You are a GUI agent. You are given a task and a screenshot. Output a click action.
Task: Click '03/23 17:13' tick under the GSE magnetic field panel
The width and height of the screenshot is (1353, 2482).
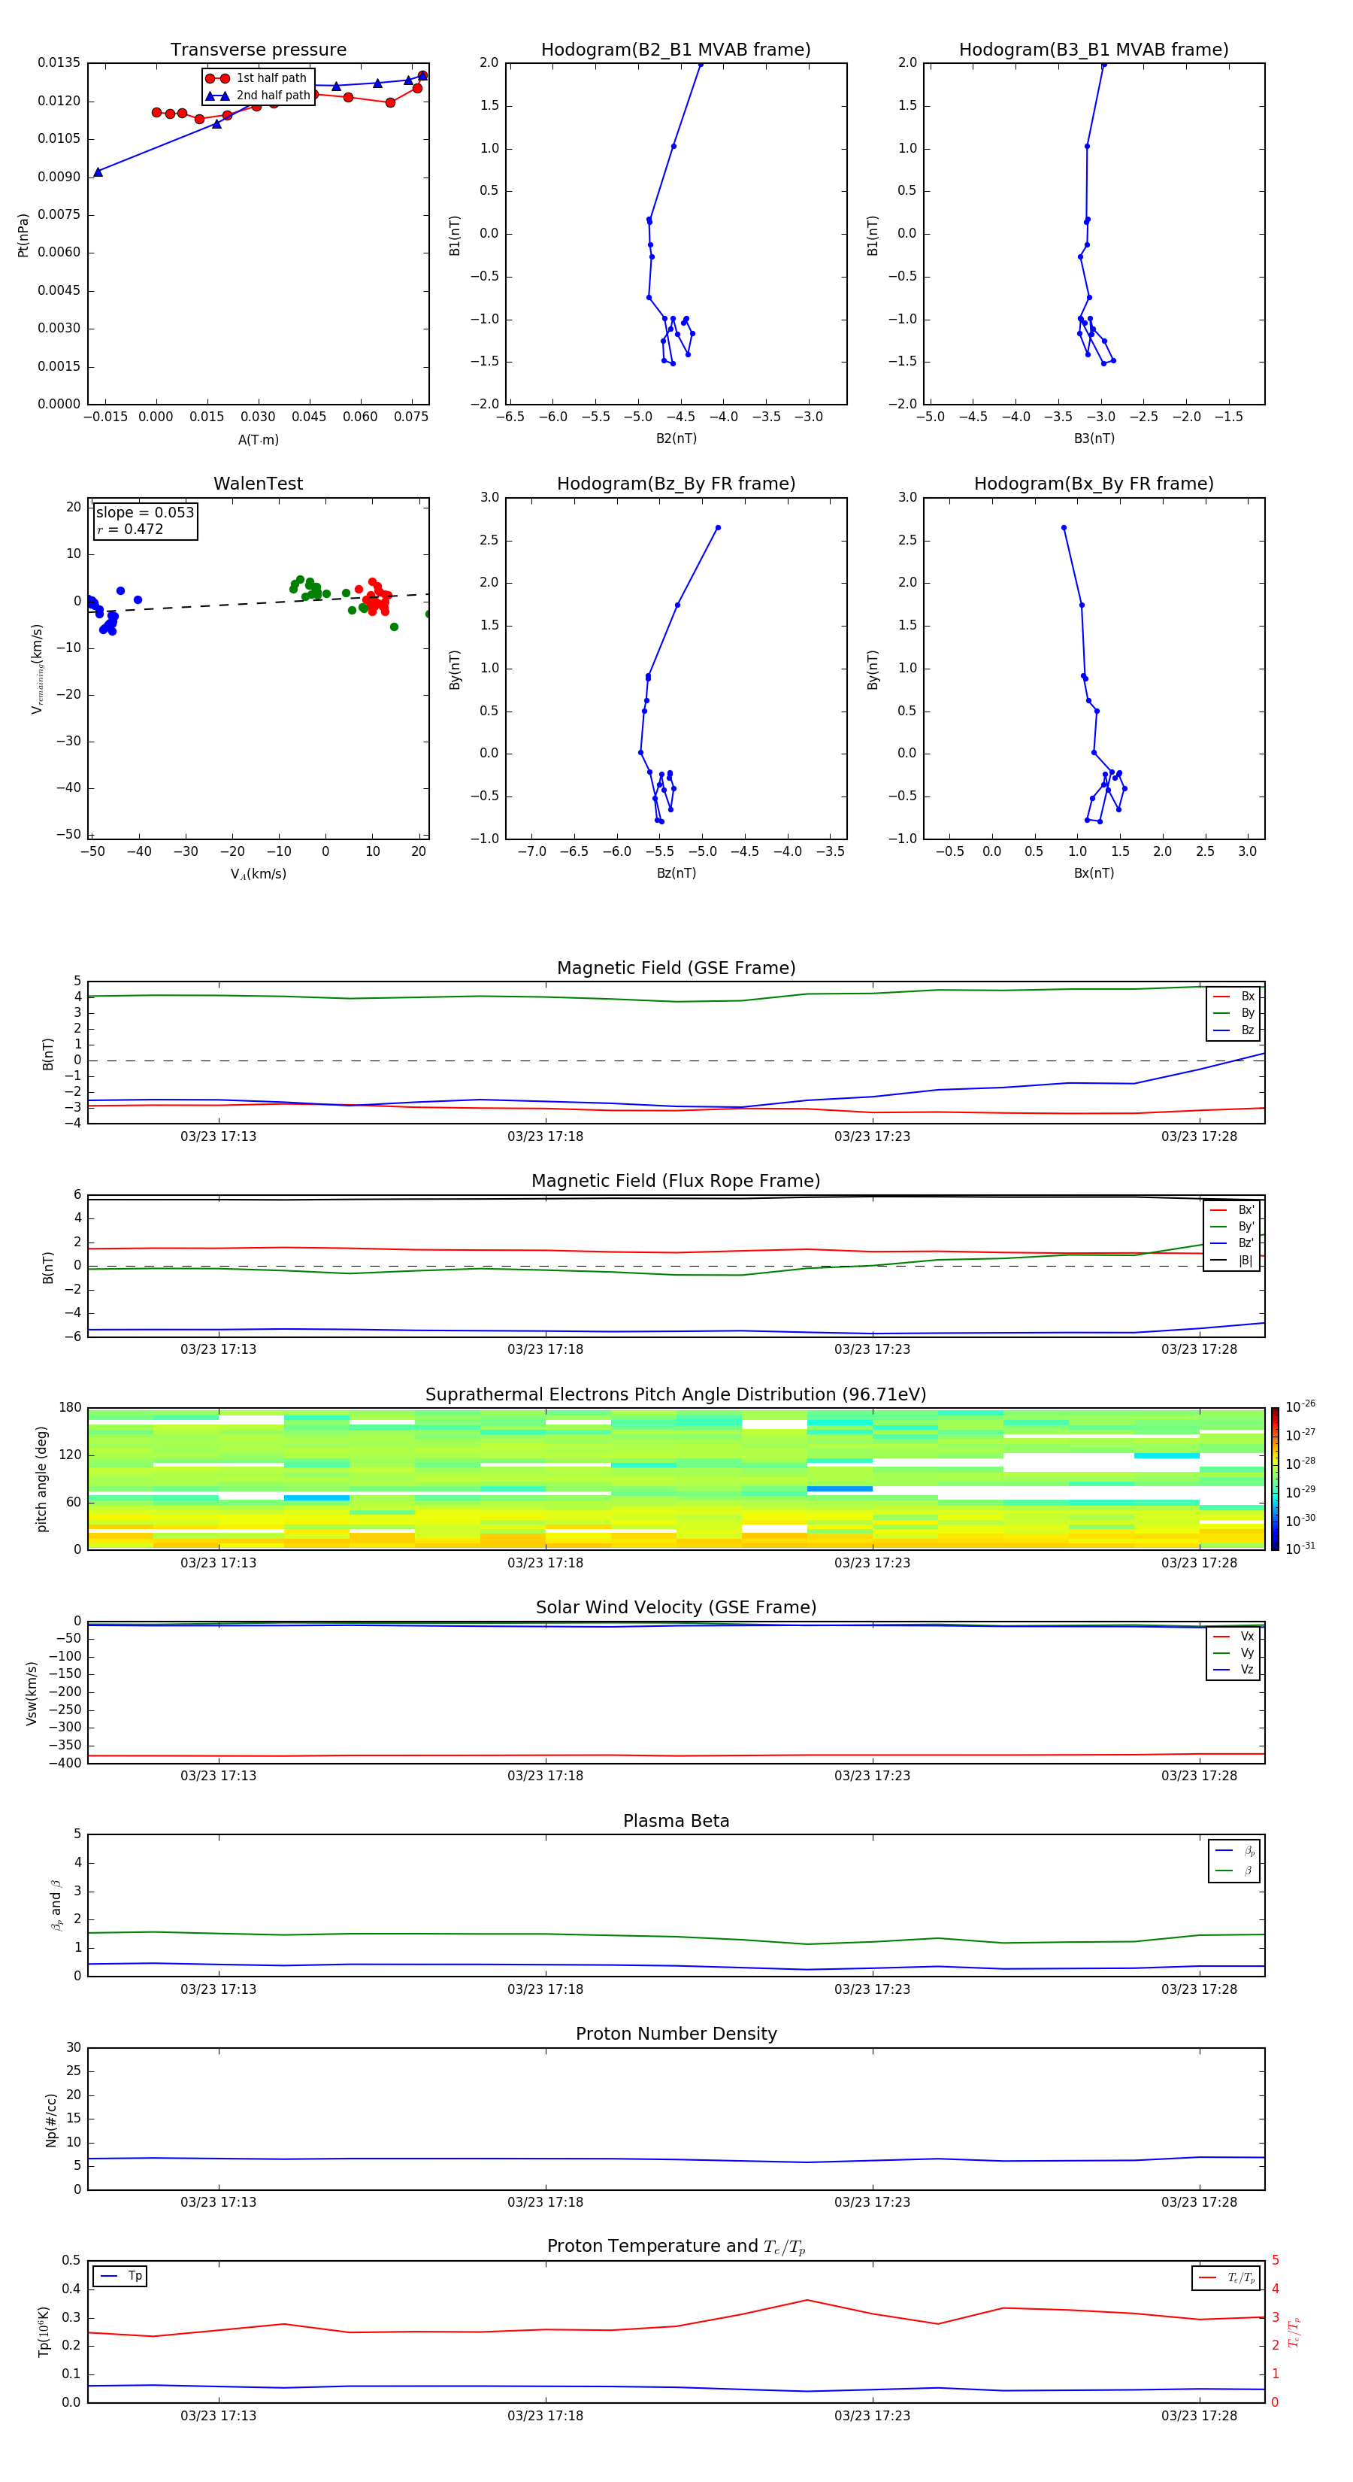click(219, 1137)
